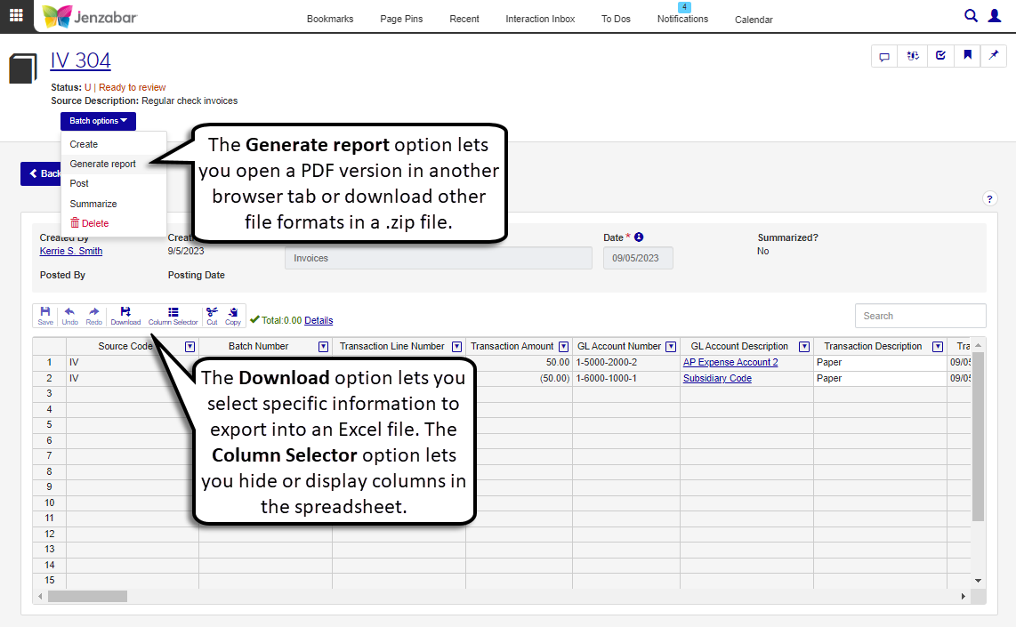Open Batch Number column filter dropdown
This screenshot has width=1016, height=627.
[324, 347]
